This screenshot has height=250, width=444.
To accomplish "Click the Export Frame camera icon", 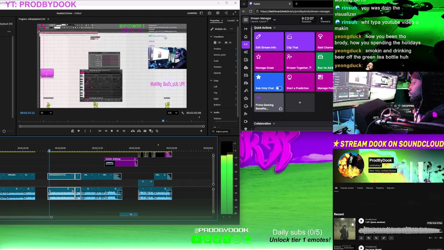I will 145,131.
